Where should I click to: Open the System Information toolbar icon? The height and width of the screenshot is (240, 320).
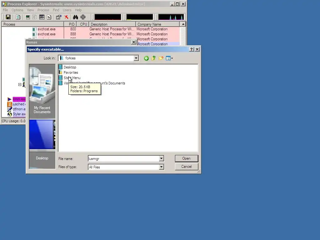[27, 17]
